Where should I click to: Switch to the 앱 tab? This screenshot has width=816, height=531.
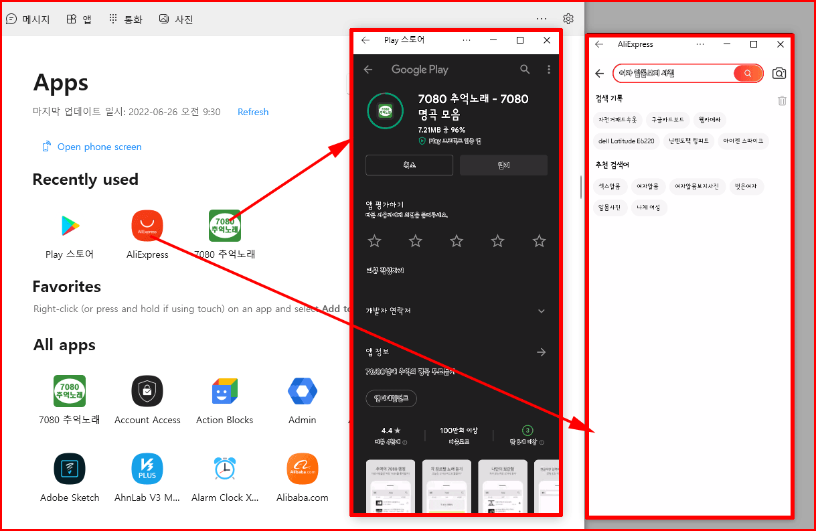click(x=79, y=19)
